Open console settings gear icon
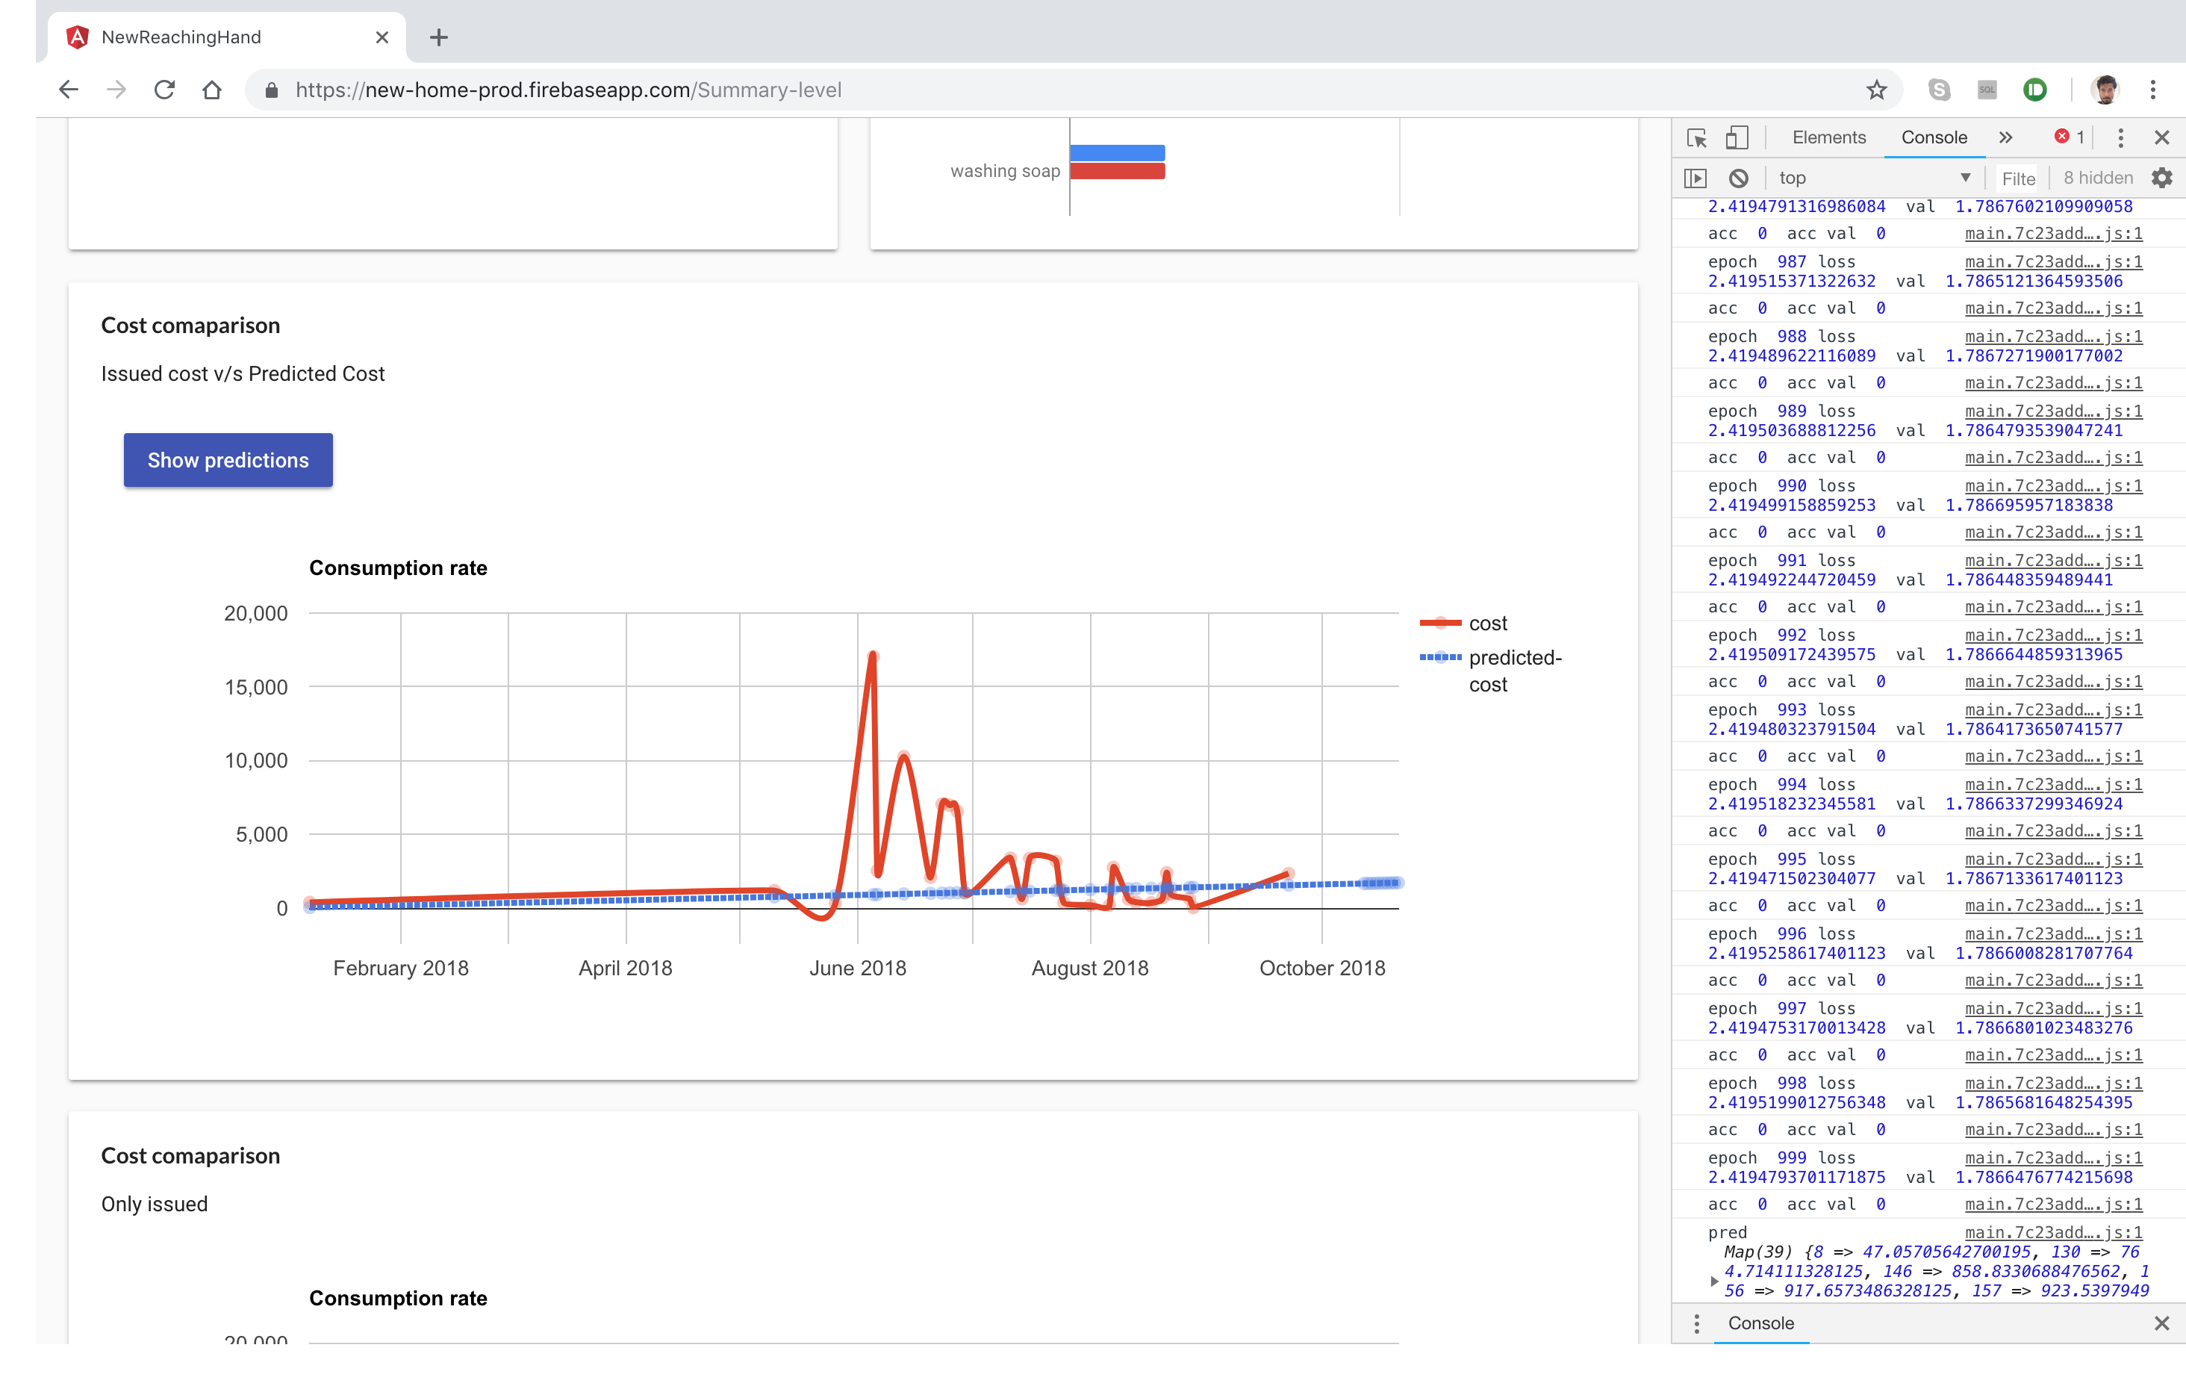This screenshot has height=1386, width=2186. (2161, 178)
